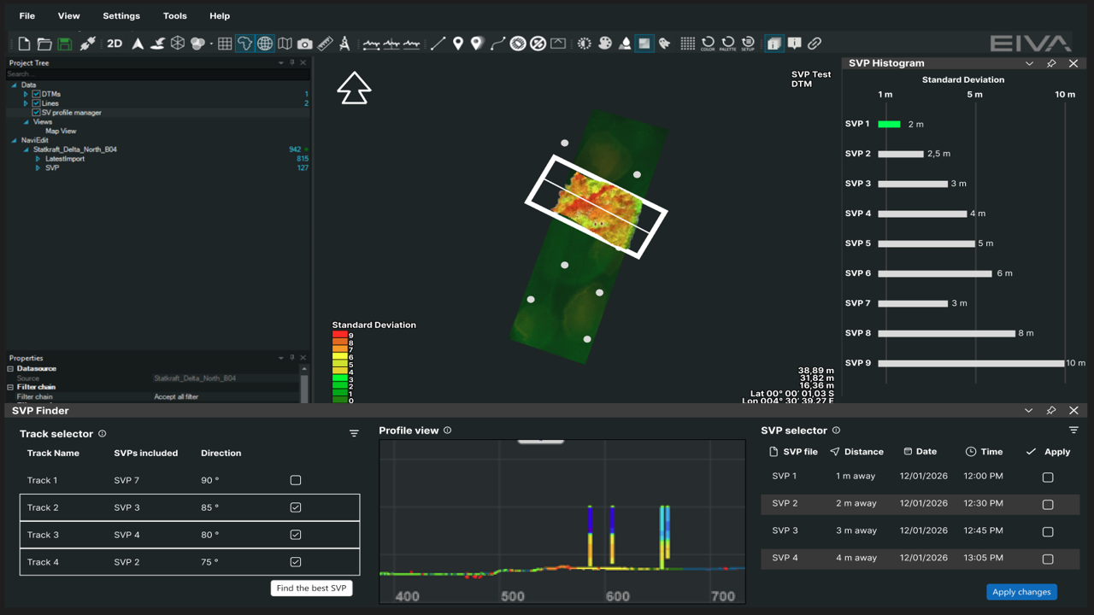Select the single map pin tool
The image size is (1094, 615).
coord(458,44)
